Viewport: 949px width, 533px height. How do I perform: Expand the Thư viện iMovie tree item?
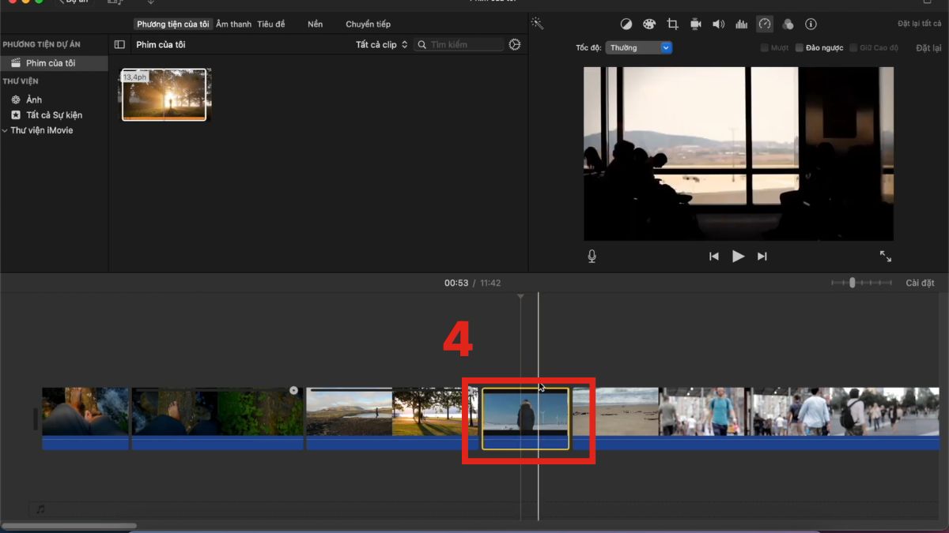pos(5,130)
